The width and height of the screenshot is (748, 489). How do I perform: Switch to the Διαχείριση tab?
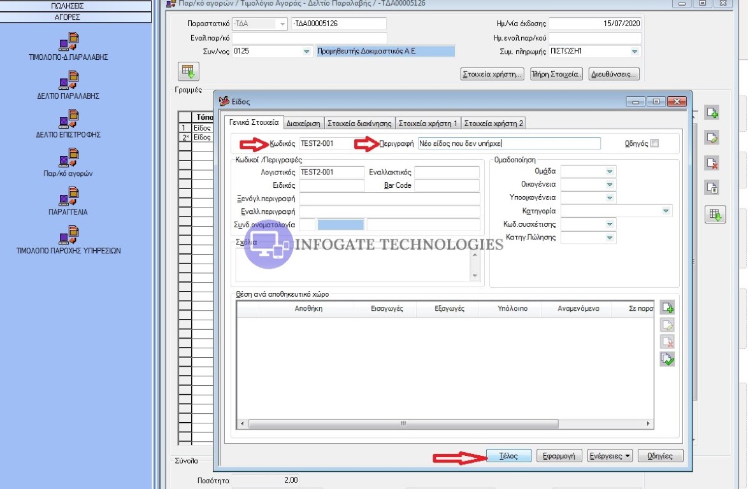(303, 123)
